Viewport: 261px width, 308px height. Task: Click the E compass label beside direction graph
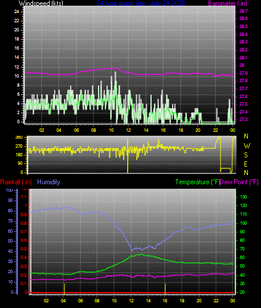246,164
